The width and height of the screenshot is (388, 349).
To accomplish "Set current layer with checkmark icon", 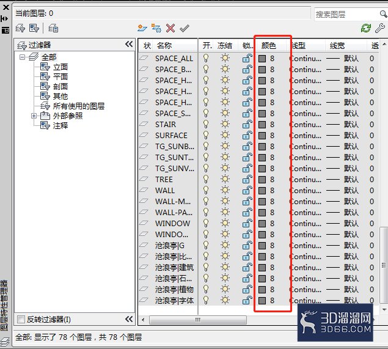I will (185, 28).
